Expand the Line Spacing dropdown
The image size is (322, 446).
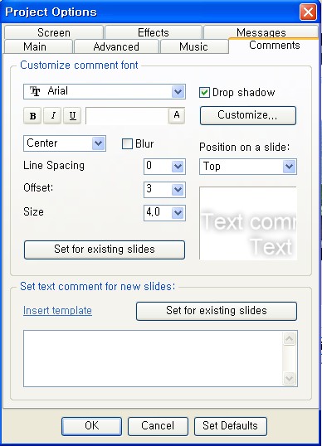[x=178, y=167]
